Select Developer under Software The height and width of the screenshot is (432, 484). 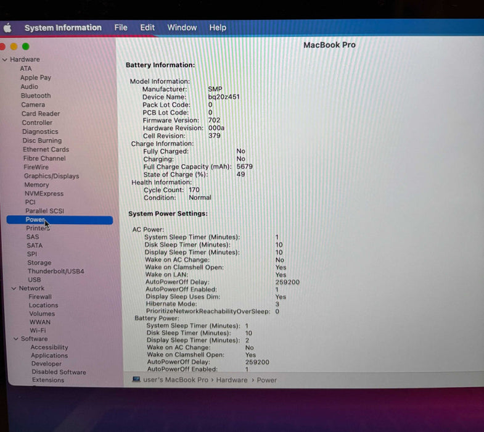click(x=46, y=363)
